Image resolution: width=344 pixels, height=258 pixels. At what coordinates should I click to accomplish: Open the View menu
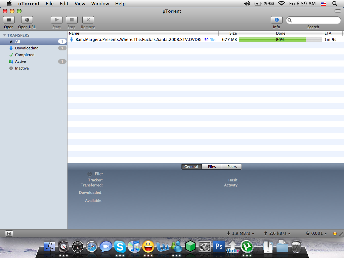point(80,4)
